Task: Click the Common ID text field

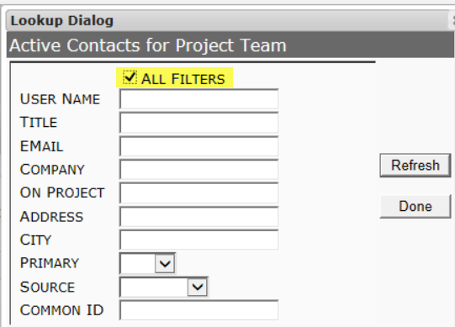Action: [198, 310]
